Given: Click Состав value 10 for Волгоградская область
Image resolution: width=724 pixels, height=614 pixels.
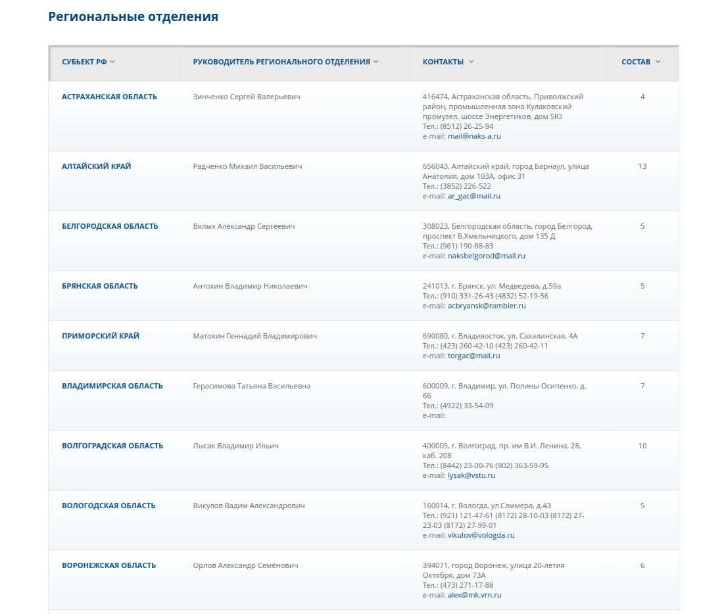Looking at the screenshot, I should click(x=642, y=446).
